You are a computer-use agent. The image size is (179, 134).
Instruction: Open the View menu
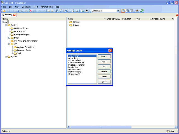pyautogui.click(x=17, y=7)
